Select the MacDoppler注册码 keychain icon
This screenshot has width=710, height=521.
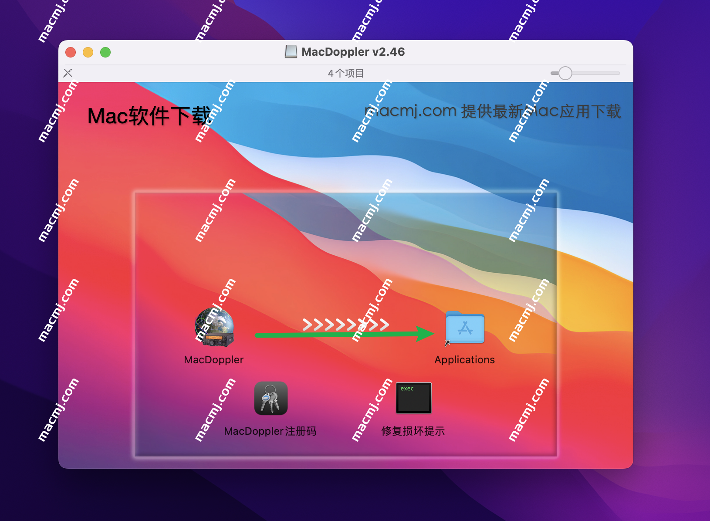(x=271, y=398)
